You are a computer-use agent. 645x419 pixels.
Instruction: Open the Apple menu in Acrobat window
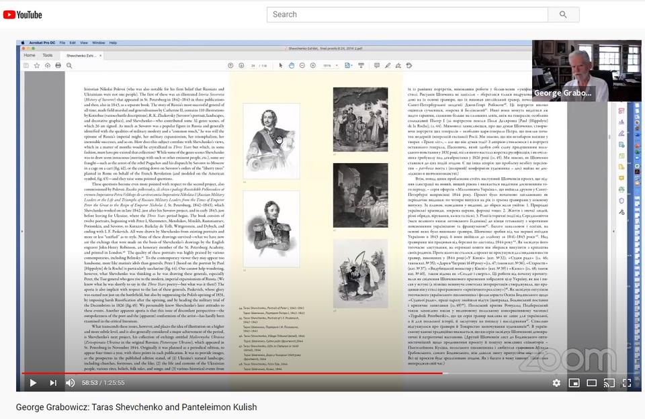[23, 43]
